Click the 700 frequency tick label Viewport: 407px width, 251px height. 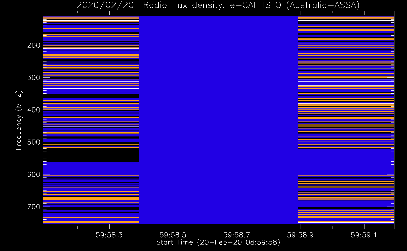tap(34, 207)
